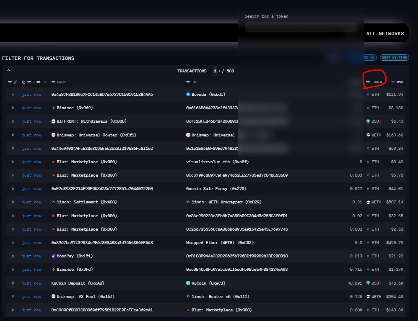Open the USD column filter
The height and width of the screenshot is (321, 418).
pos(393,82)
